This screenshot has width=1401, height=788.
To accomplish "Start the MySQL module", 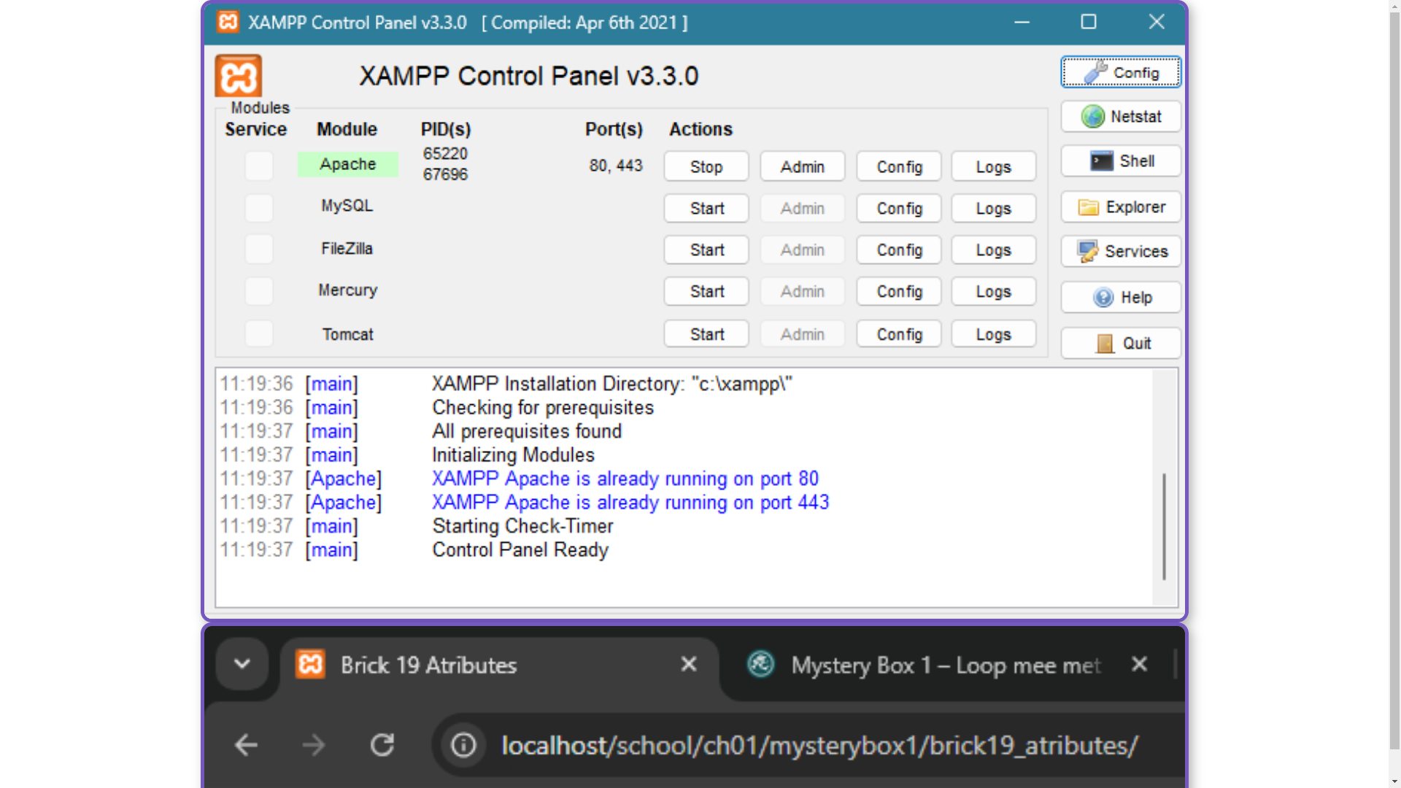I will (706, 209).
